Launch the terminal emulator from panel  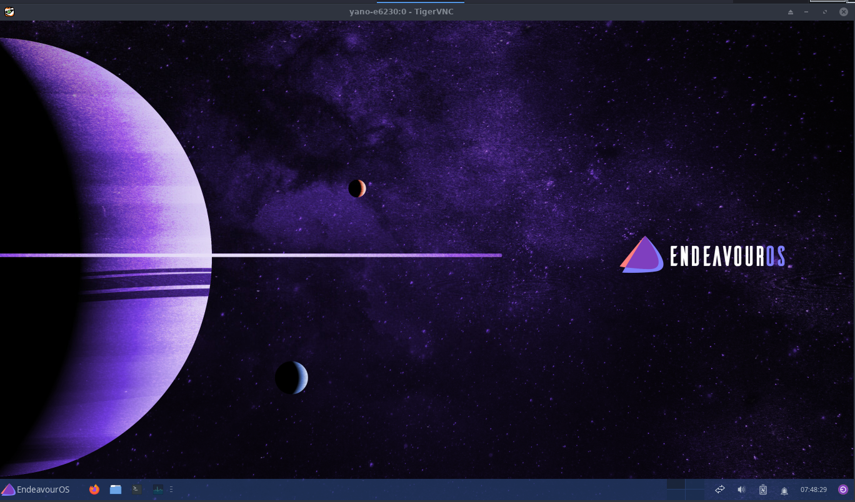tap(137, 490)
